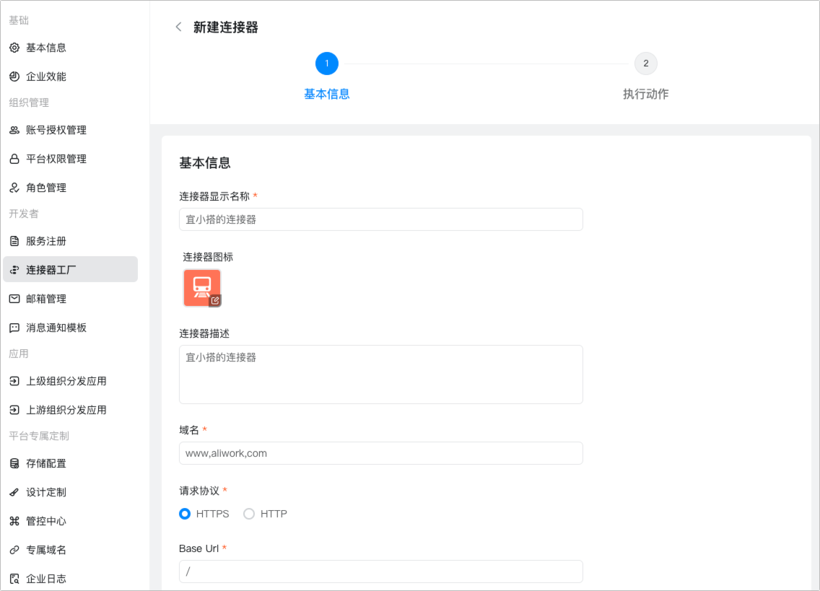
Task: Click the 执行动作 step label
Action: click(646, 94)
